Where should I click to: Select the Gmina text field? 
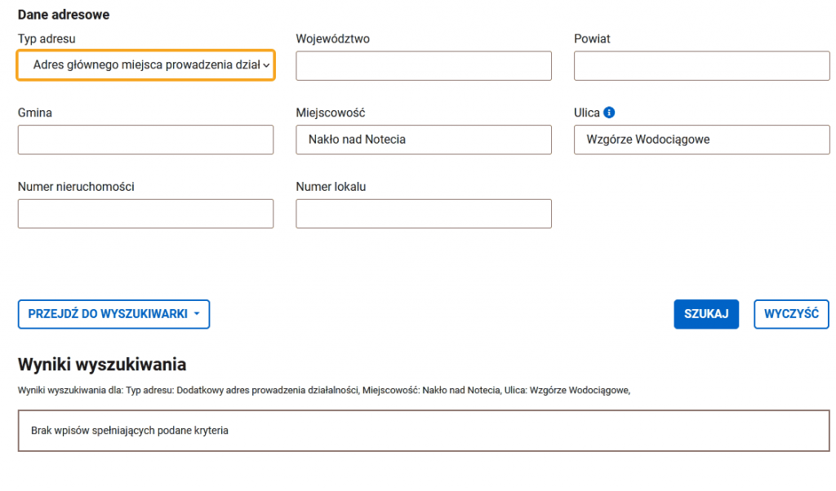(145, 139)
